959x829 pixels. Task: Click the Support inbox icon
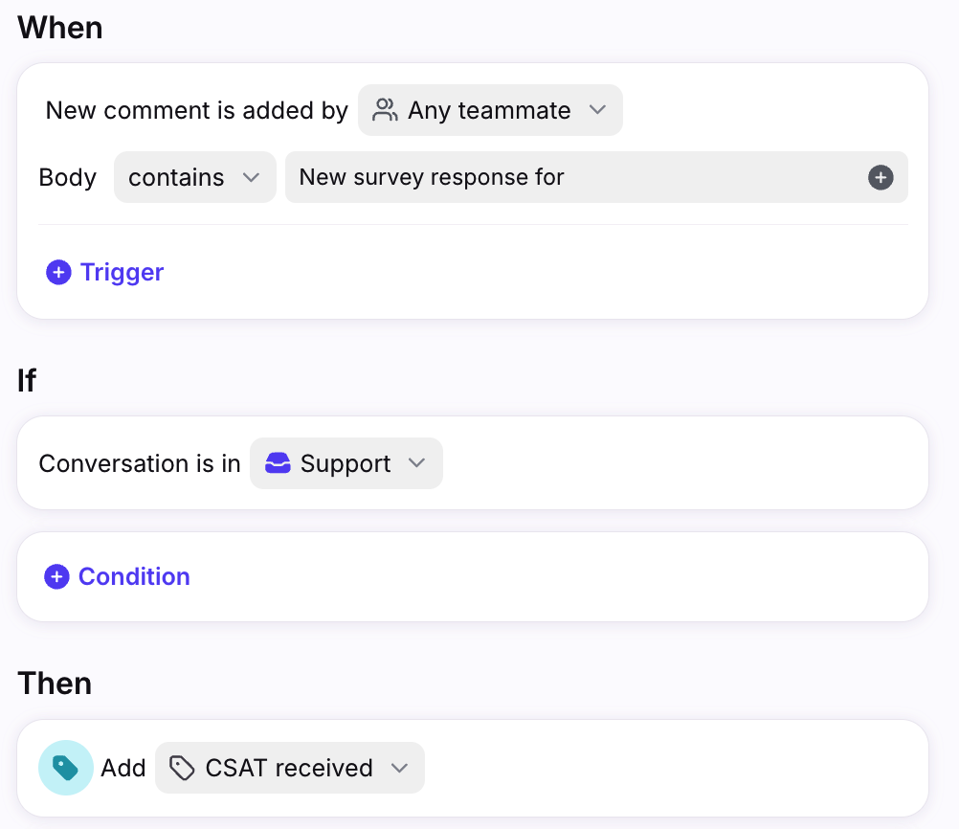pyautogui.click(x=278, y=463)
